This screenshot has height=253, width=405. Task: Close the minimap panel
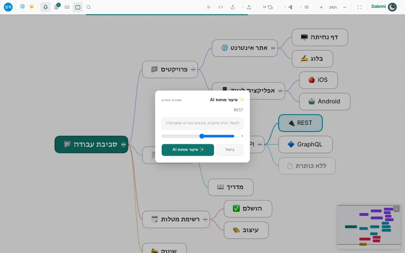click(396, 209)
